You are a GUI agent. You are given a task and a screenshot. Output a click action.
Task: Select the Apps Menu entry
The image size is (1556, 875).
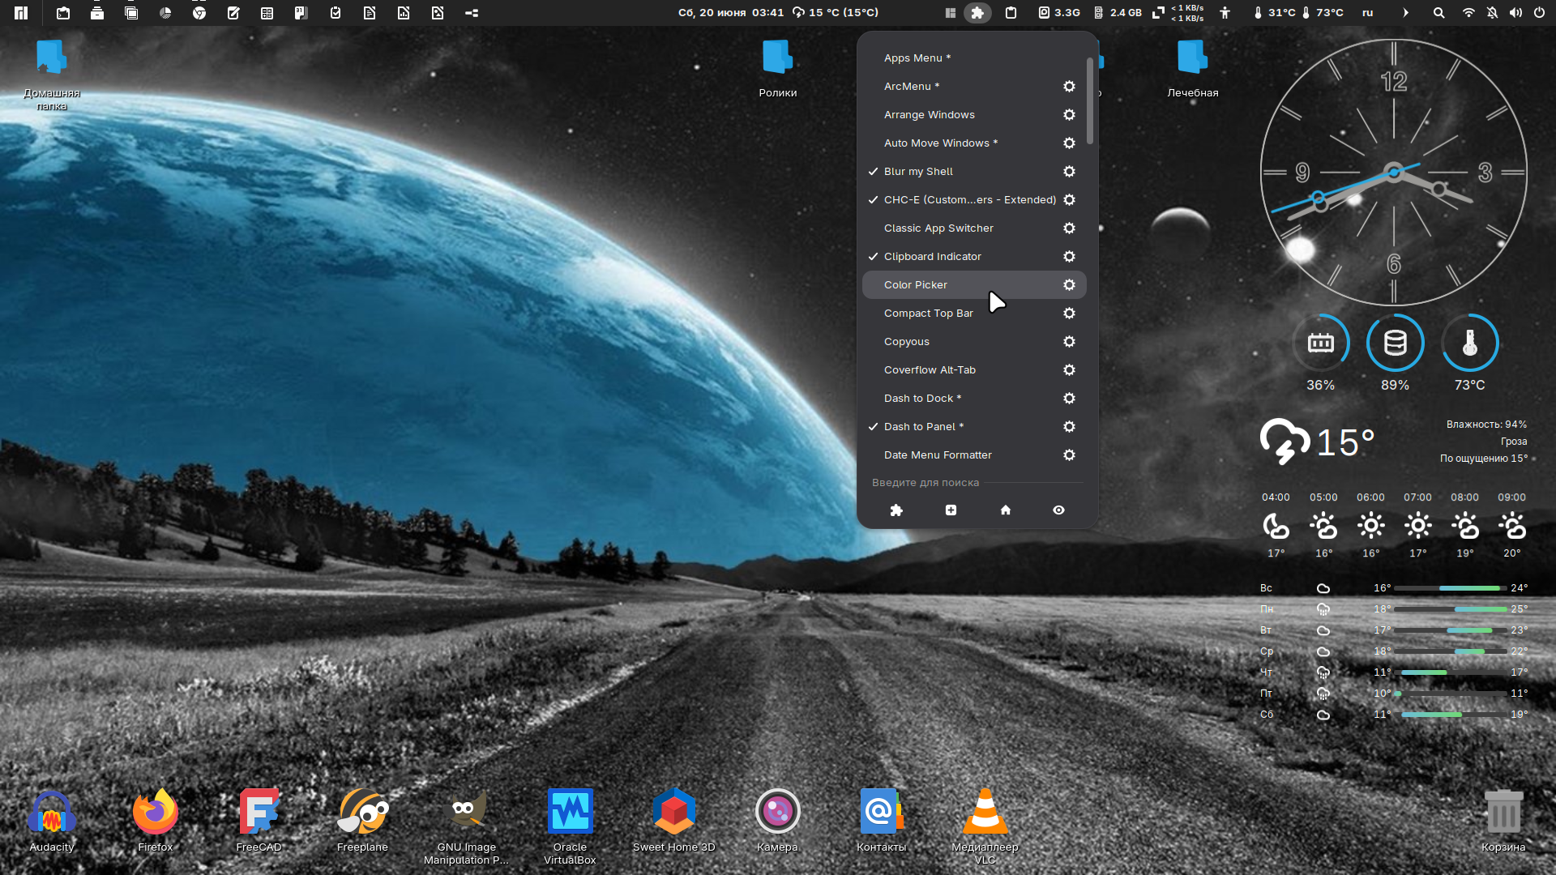click(x=974, y=58)
